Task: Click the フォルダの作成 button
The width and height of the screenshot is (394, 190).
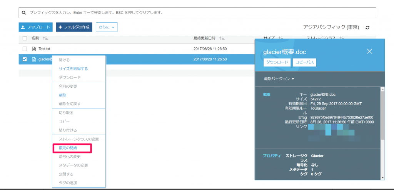Action: [x=74, y=27]
